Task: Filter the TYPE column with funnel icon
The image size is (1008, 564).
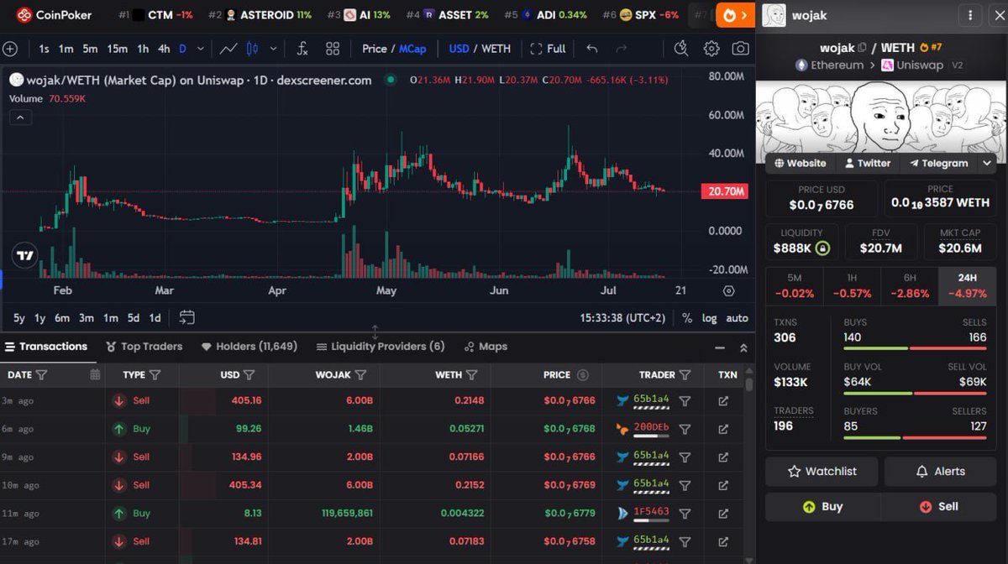Action: (155, 374)
